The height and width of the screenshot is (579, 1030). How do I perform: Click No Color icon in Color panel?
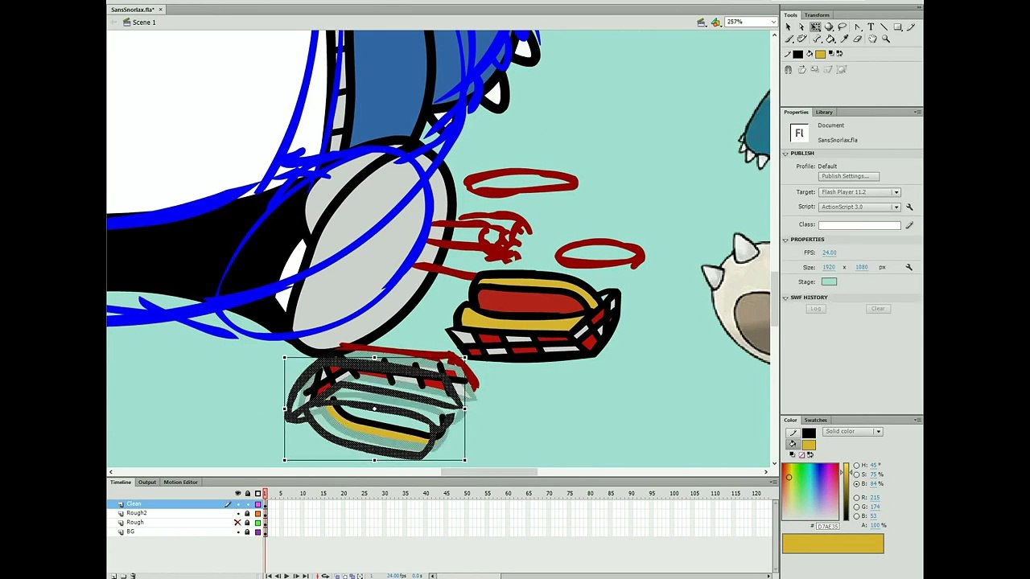801,455
